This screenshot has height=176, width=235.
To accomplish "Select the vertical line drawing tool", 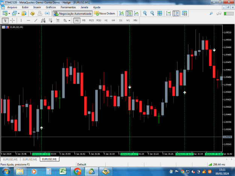I will (21, 21).
